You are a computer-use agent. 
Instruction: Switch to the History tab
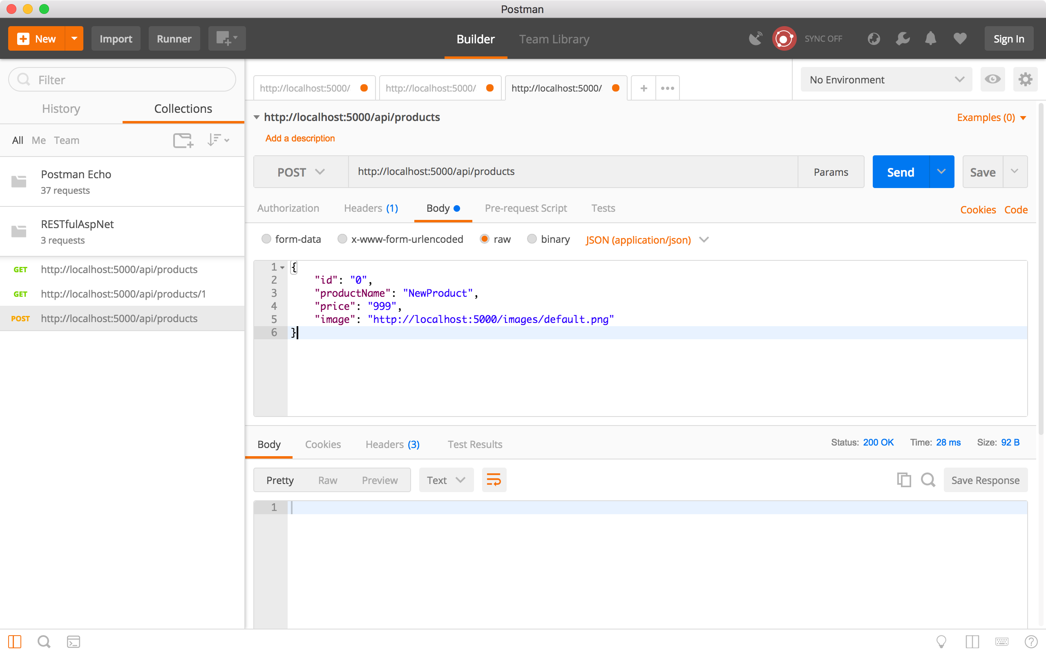(x=61, y=109)
